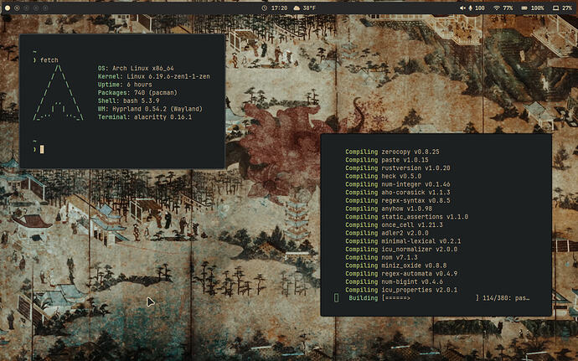The height and width of the screenshot is (361, 578).
Task: Click the cargo Building progress bar
Action: [431, 297]
